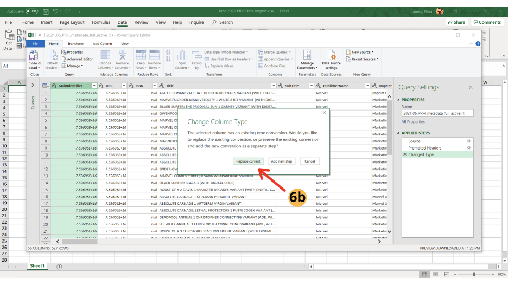Click the Power Query help icon

(478, 44)
